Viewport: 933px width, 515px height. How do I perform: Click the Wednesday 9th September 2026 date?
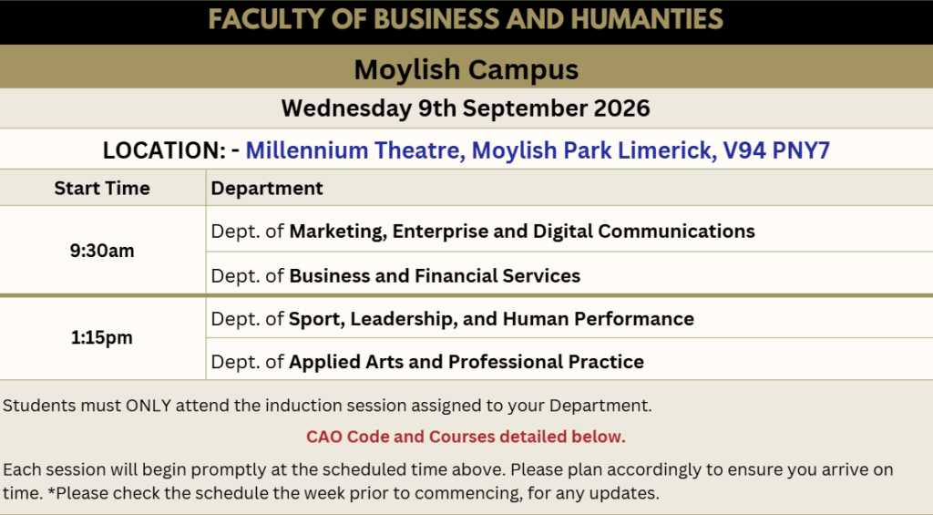[x=466, y=108]
